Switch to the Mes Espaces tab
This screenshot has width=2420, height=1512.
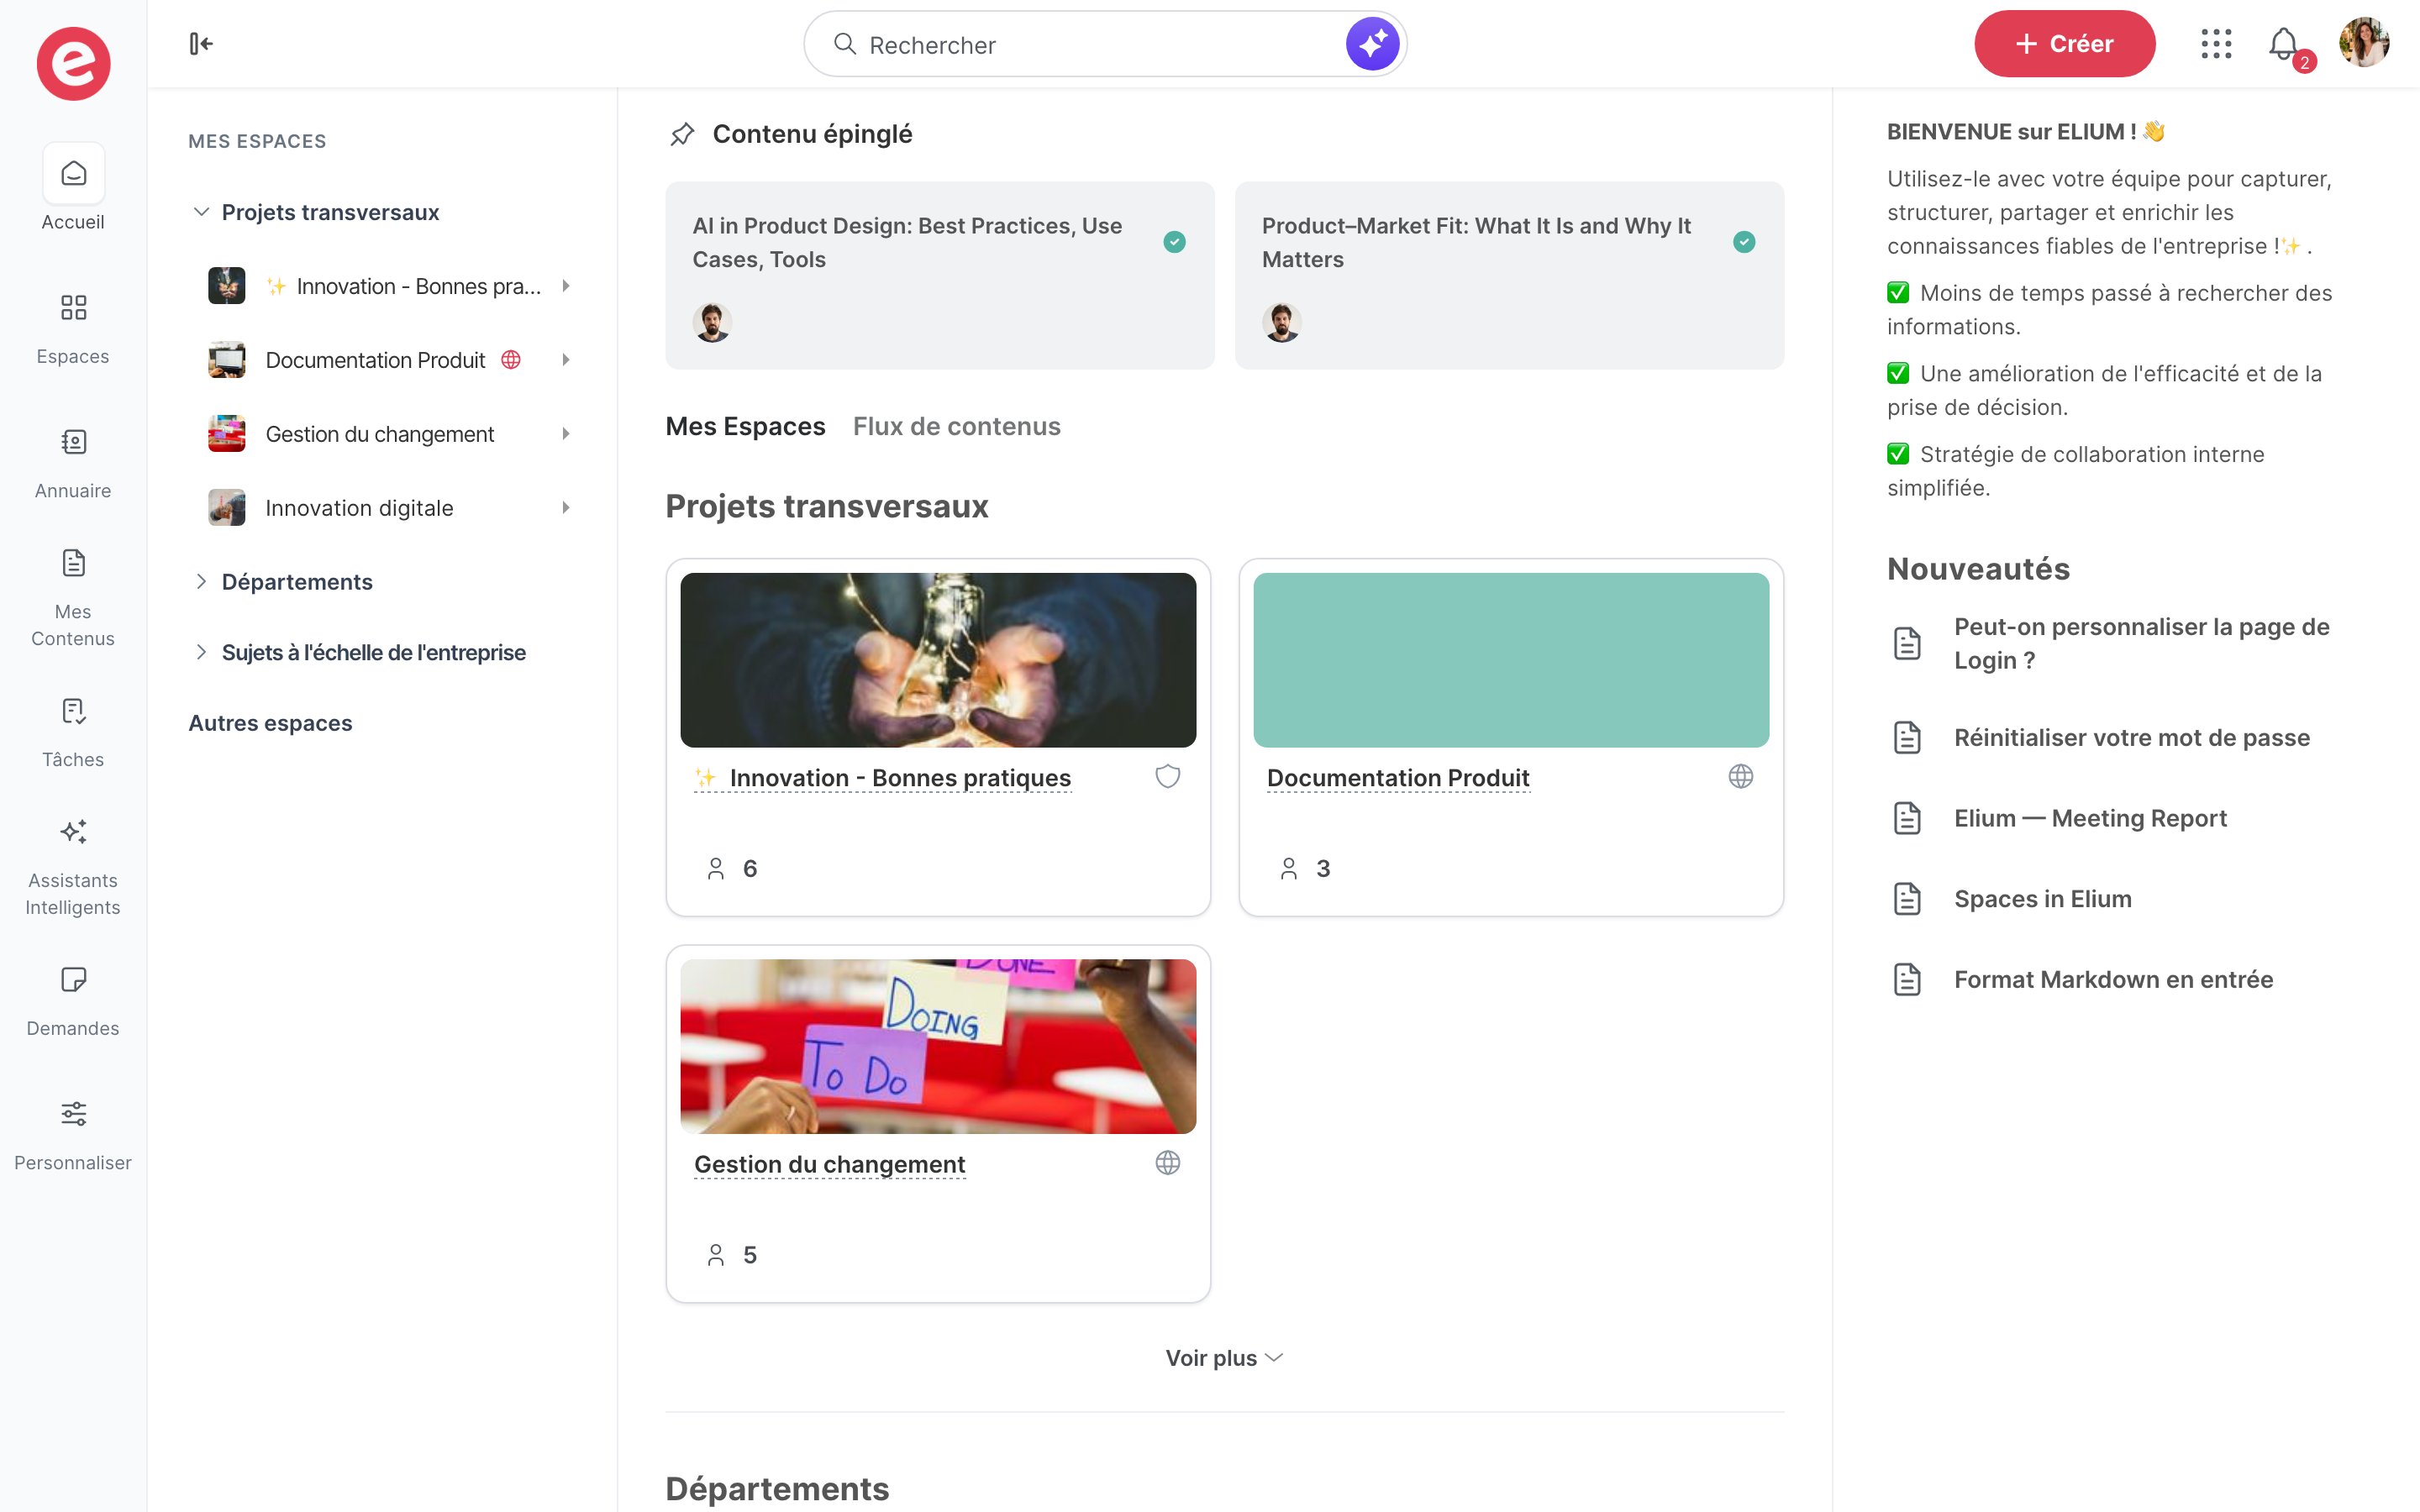pos(745,427)
